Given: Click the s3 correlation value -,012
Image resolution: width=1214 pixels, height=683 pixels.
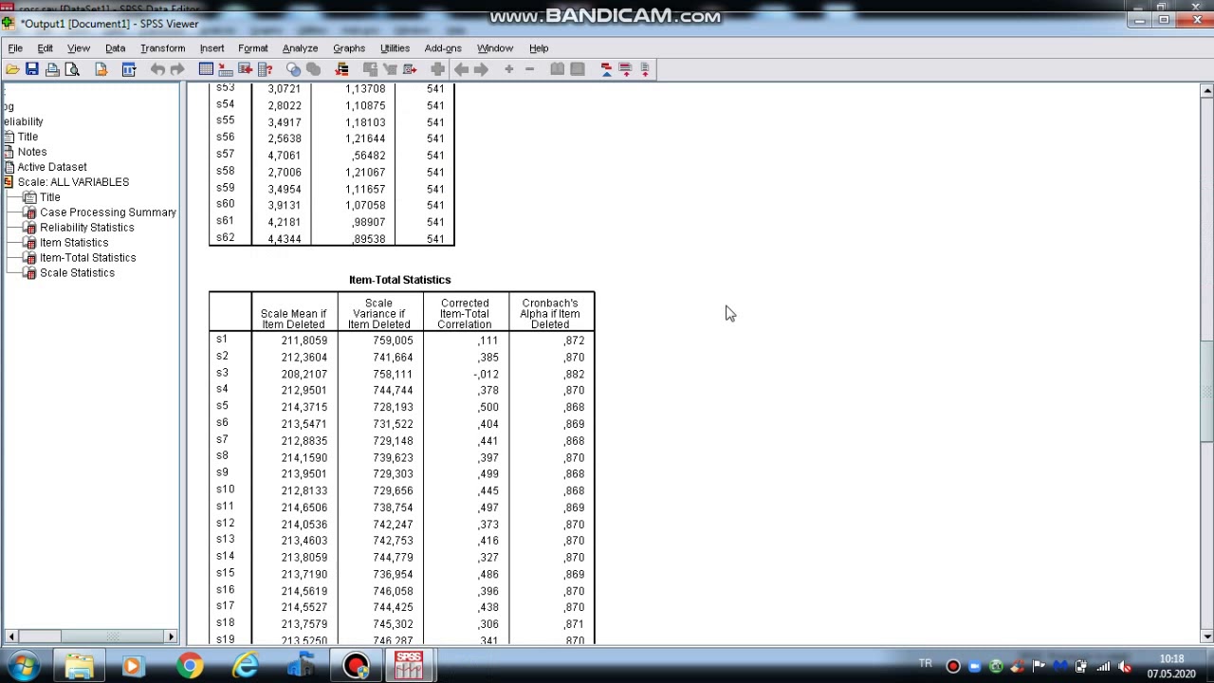Looking at the screenshot, I should (486, 374).
